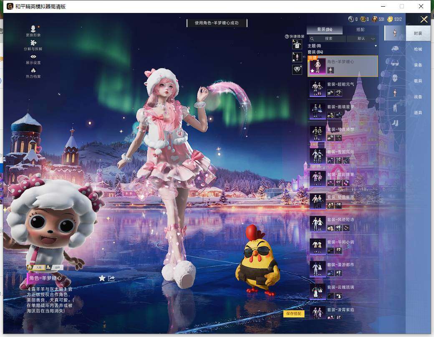This screenshot has width=434, height=337.
Task: Select the full-body outfit sub-category icon
Action: click(395, 33)
